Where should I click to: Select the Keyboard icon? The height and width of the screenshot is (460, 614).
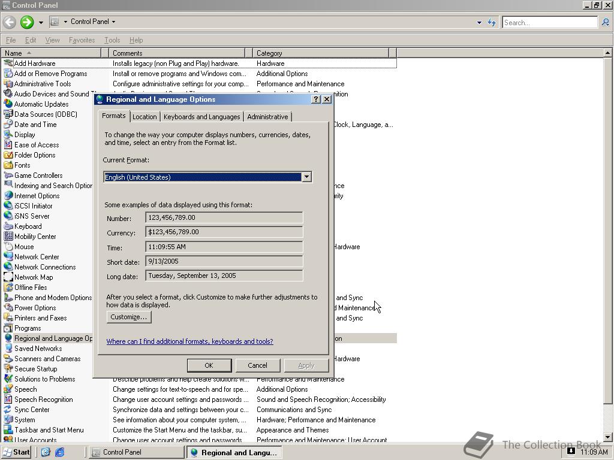tap(8, 226)
